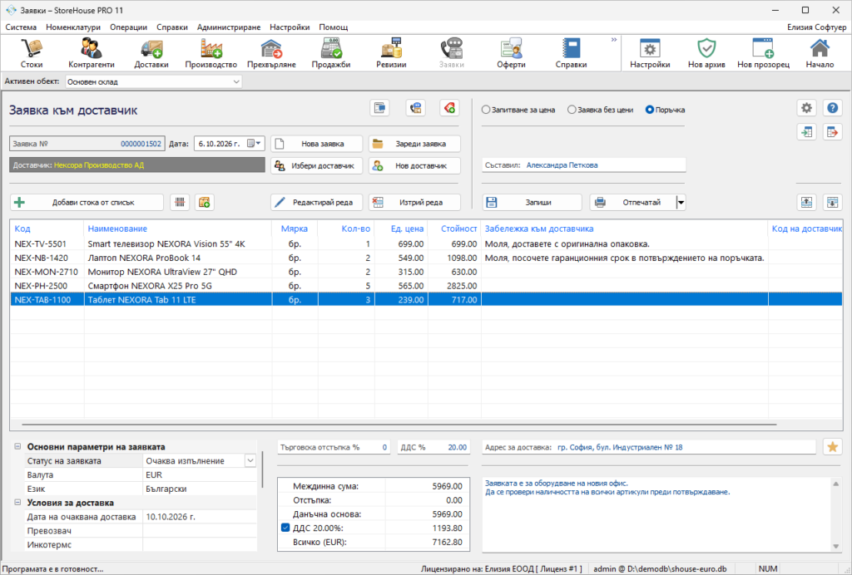The height and width of the screenshot is (575, 852).
Task: Launch the Производство module
Action: coord(211,53)
